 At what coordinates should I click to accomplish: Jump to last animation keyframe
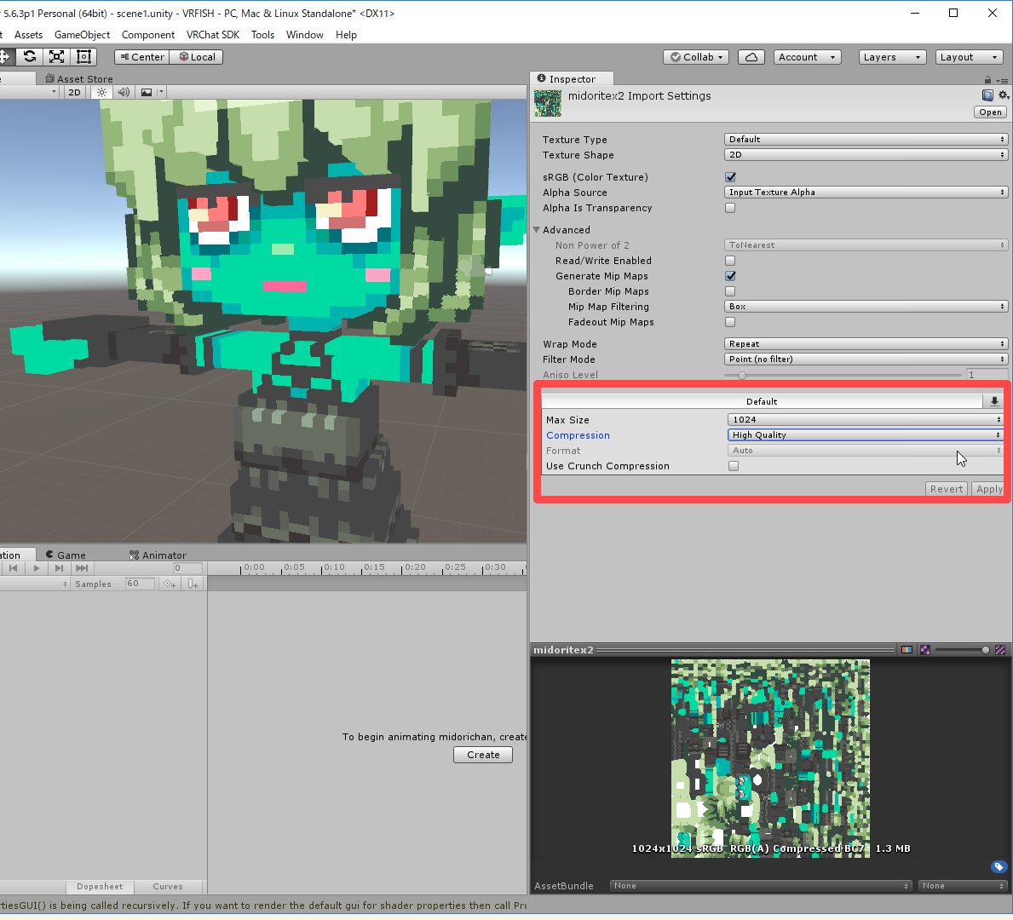click(x=82, y=568)
